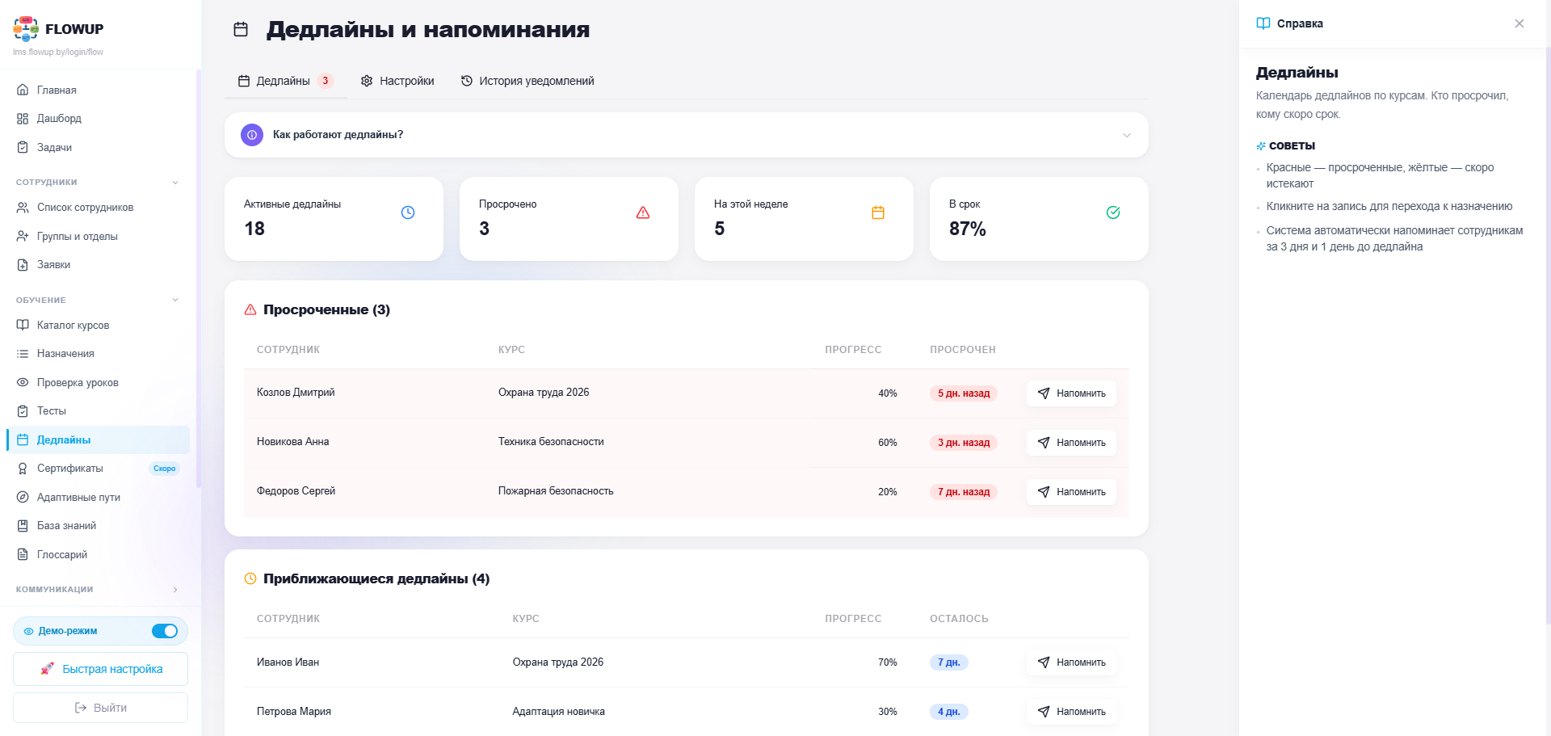Remind Федоров Сергей with Напомнить
1551x736 pixels.
1071,492
